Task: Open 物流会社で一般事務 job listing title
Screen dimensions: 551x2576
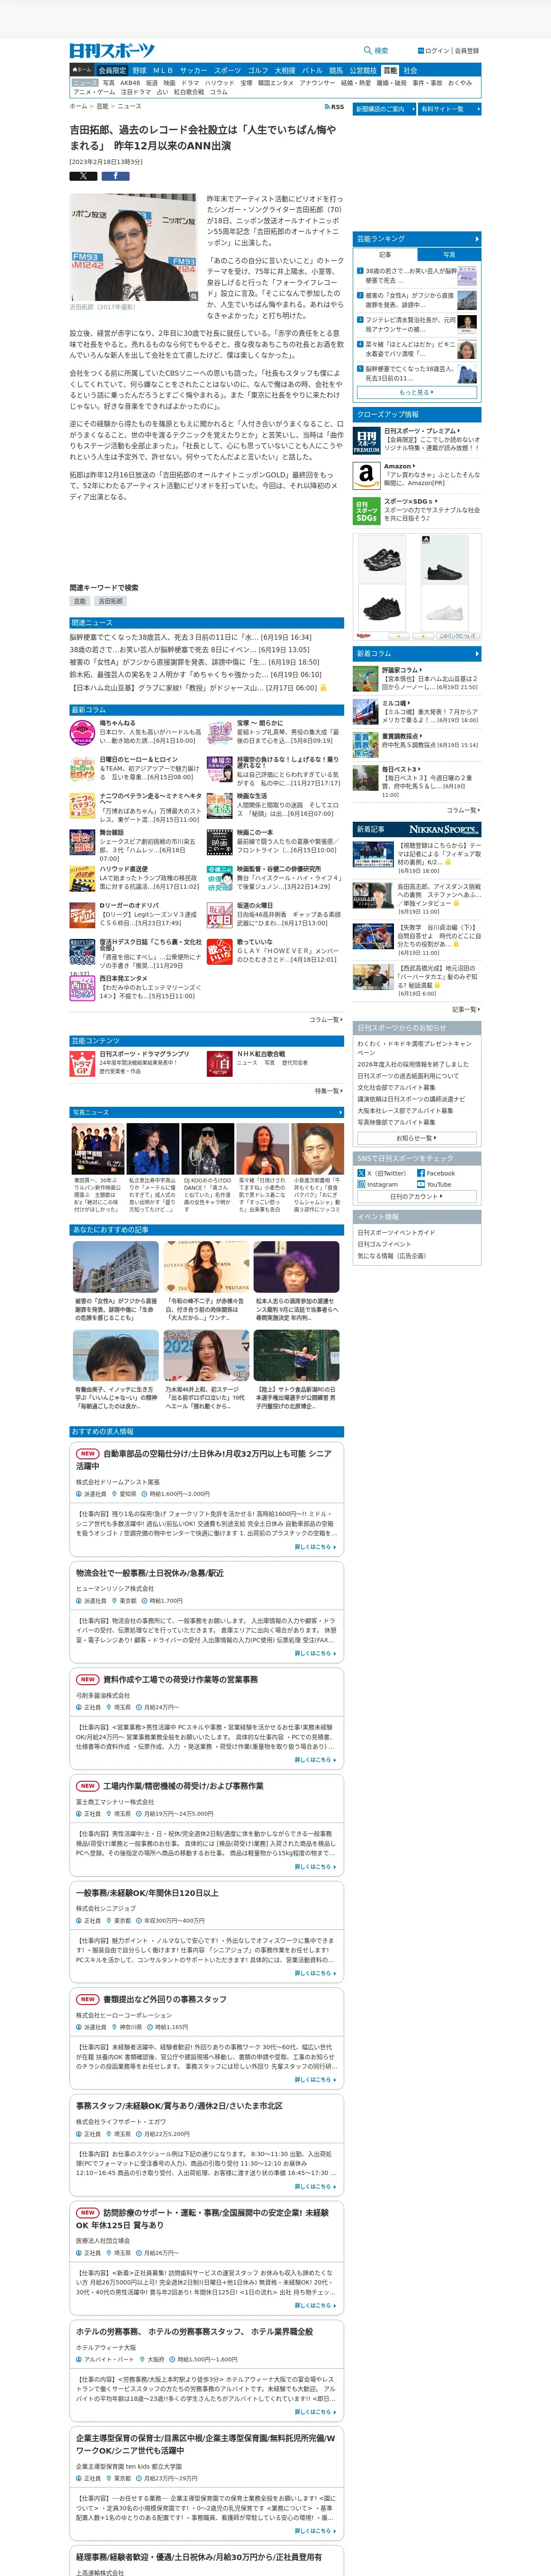Action: pyautogui.click(x=150, y=1573)
